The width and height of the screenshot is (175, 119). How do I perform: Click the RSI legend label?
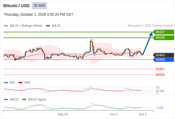[12, 82]
